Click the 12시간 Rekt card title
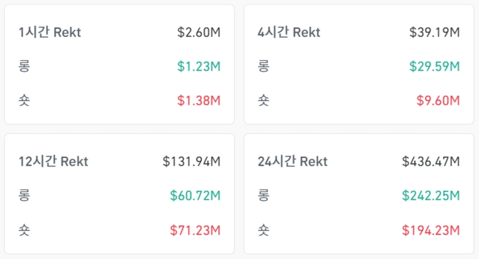The height and width of the screenshot is (259, 479). tap(53, 162)
